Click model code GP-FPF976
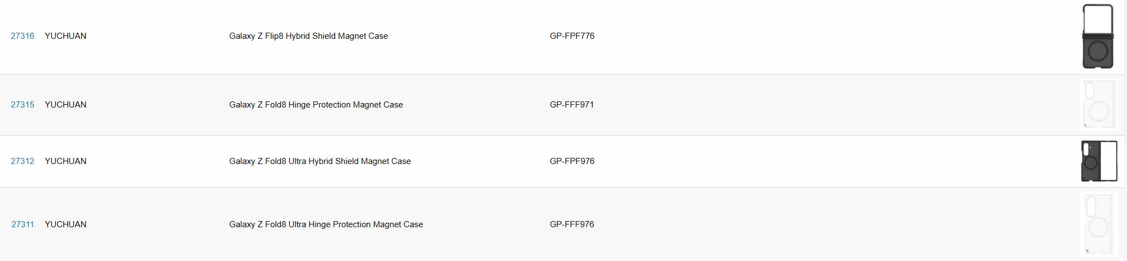 [572, 161]
